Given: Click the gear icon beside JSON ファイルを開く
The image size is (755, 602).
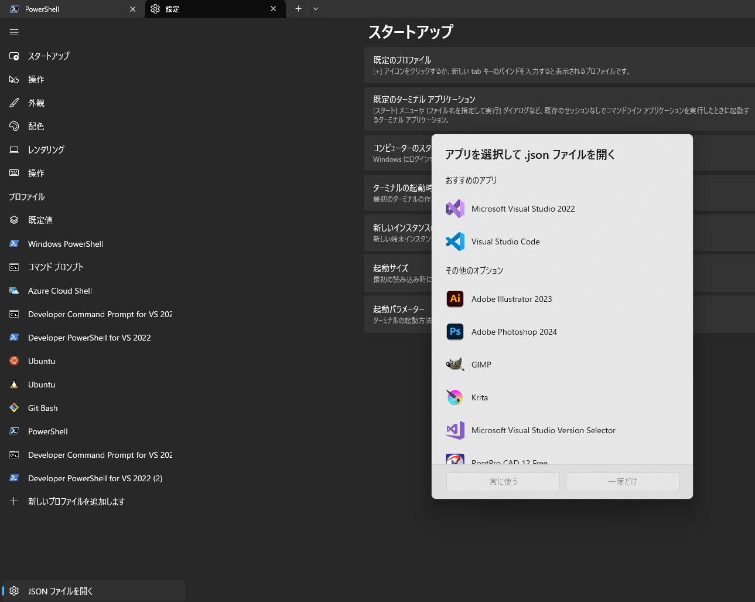Looking at the screenshot, I should coord(14,591).
